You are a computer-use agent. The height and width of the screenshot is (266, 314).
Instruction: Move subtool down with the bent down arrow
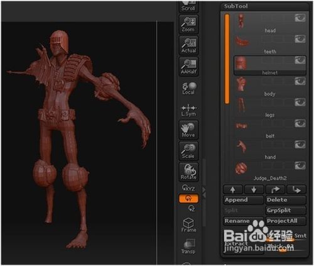tap(296, 189)
